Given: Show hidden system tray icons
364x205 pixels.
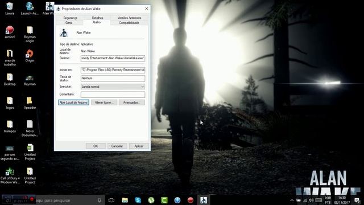Looking at the screenshot, I should (x=292, y=200).
